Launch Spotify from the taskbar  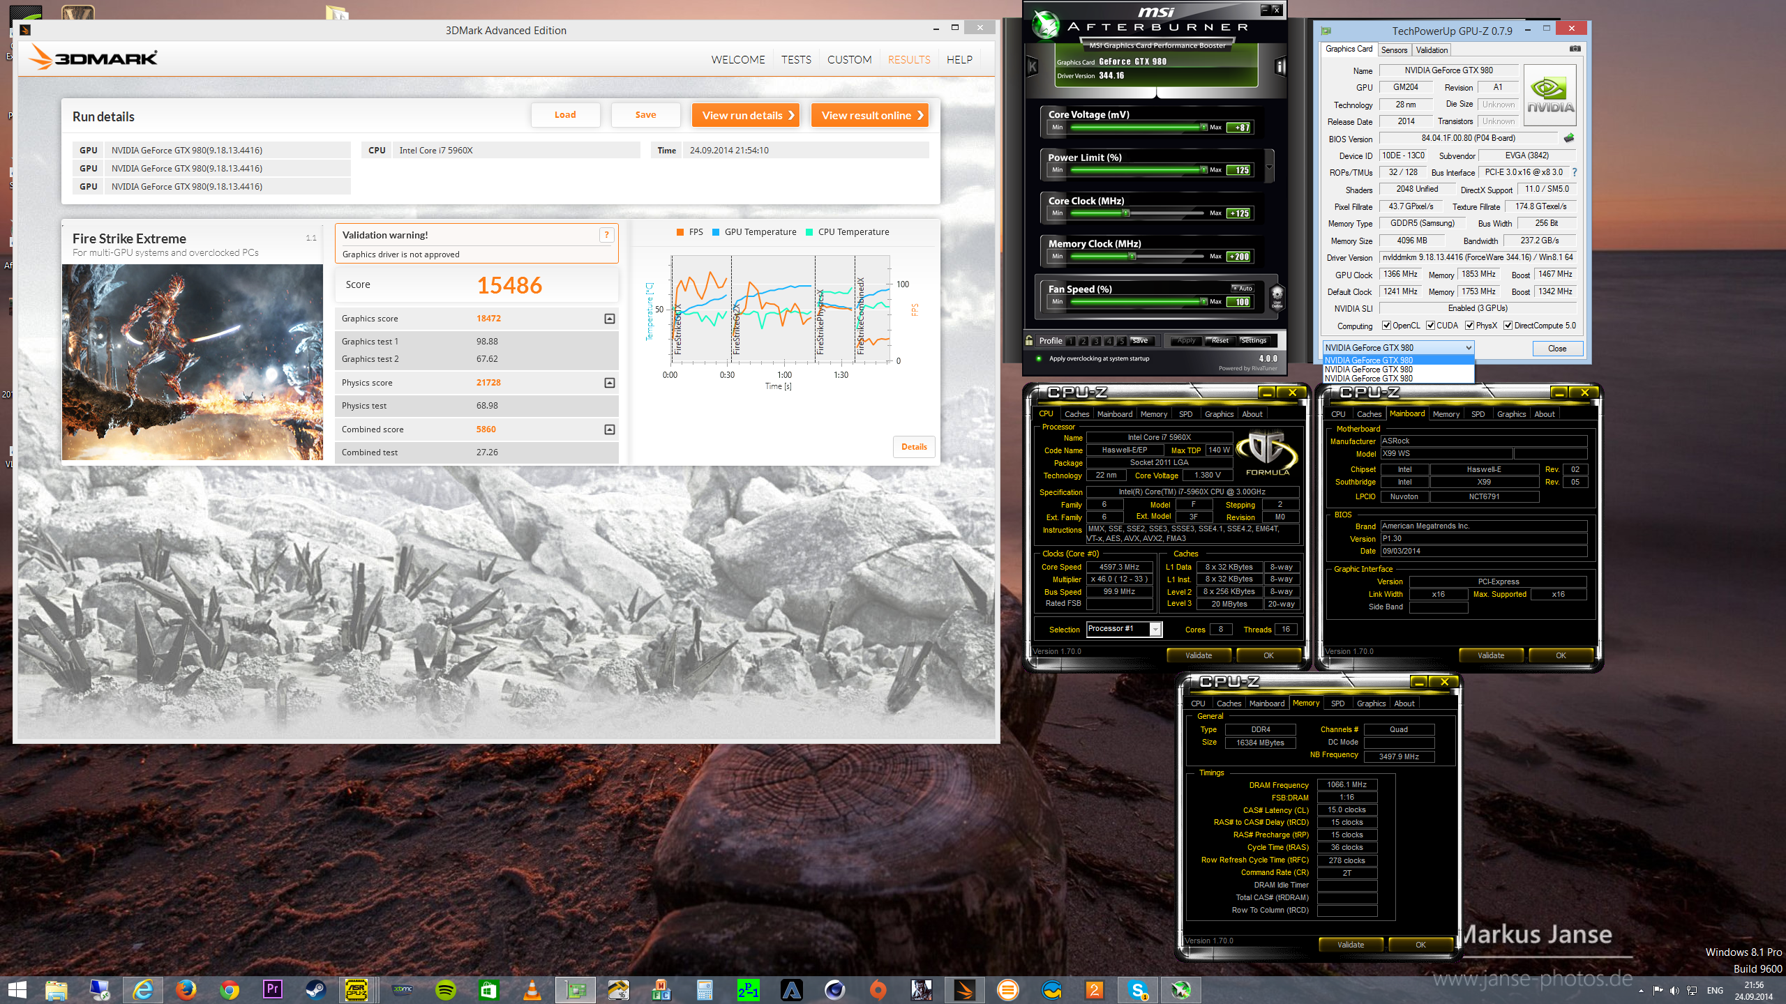(444, 989)
